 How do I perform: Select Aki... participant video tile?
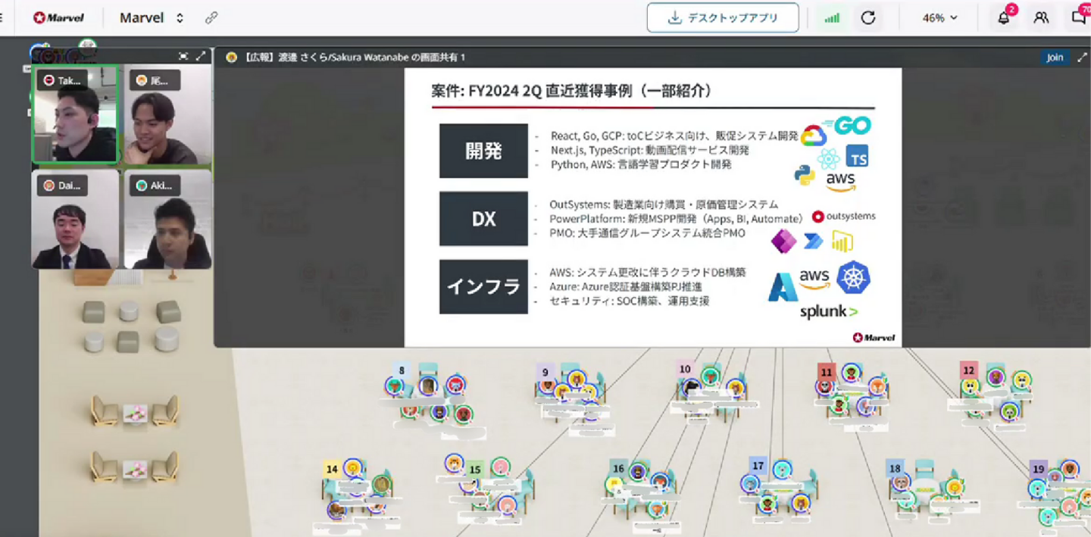coord(167,219)
